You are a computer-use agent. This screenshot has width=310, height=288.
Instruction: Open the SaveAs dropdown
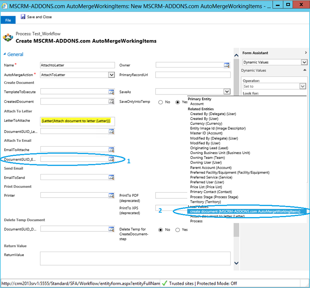coord(227,91)
